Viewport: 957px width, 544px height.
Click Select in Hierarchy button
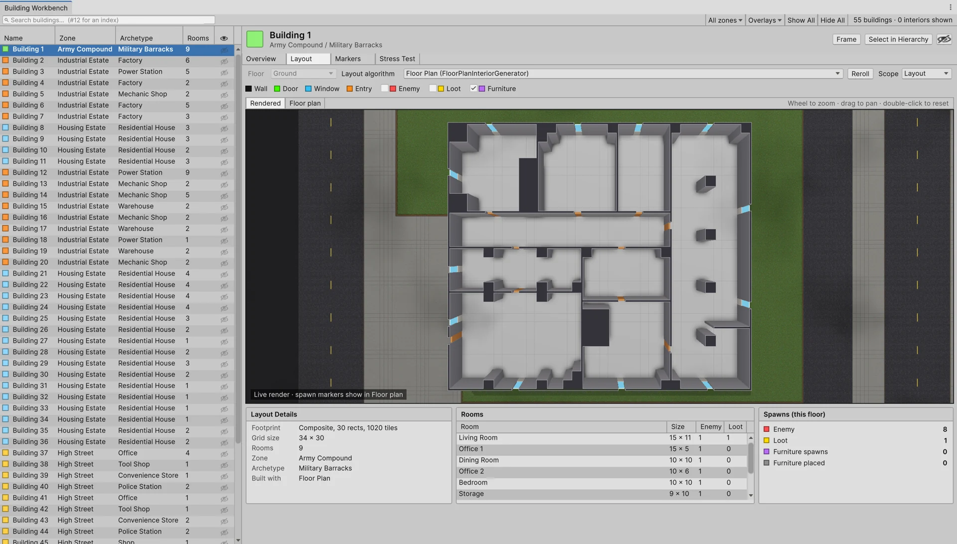898,39
